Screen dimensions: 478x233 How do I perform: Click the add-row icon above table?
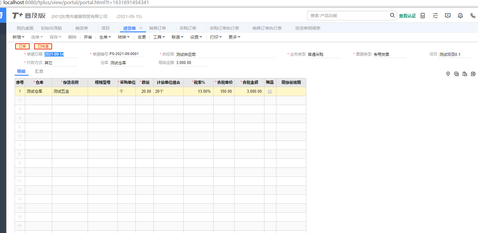pyautogui.click(x=456, y=74)
